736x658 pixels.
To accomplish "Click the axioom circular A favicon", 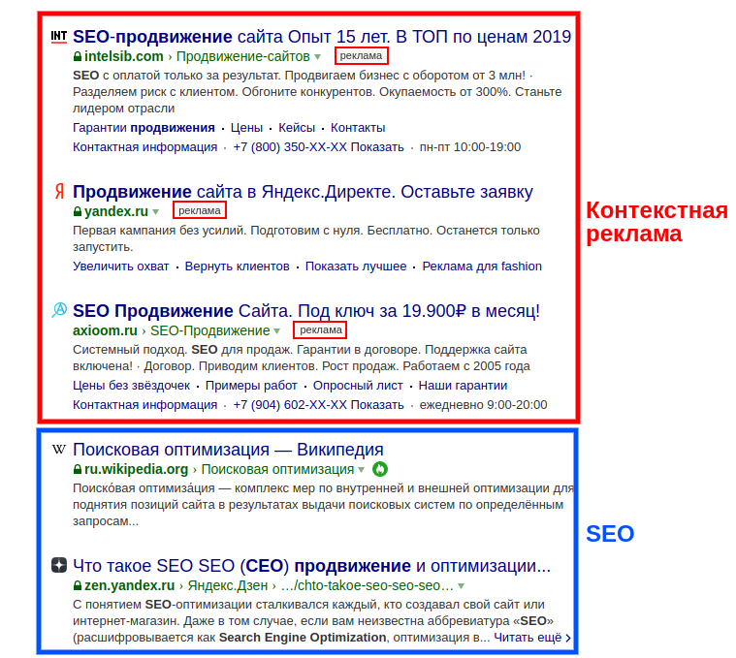I will click(x=59, y=310).
